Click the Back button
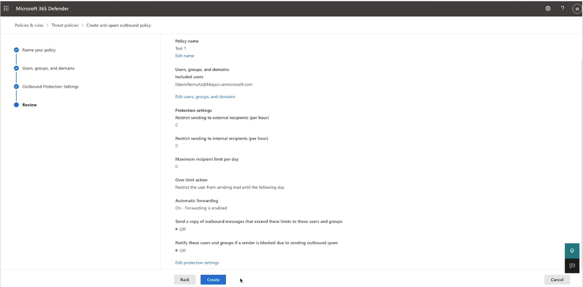The height and width of the screenshot is (287, 583). click(x=185, y=280)
